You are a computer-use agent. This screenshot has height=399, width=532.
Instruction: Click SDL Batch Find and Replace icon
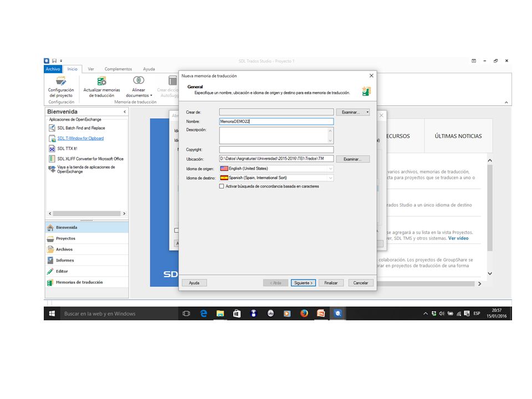click(x=52, y=128)
